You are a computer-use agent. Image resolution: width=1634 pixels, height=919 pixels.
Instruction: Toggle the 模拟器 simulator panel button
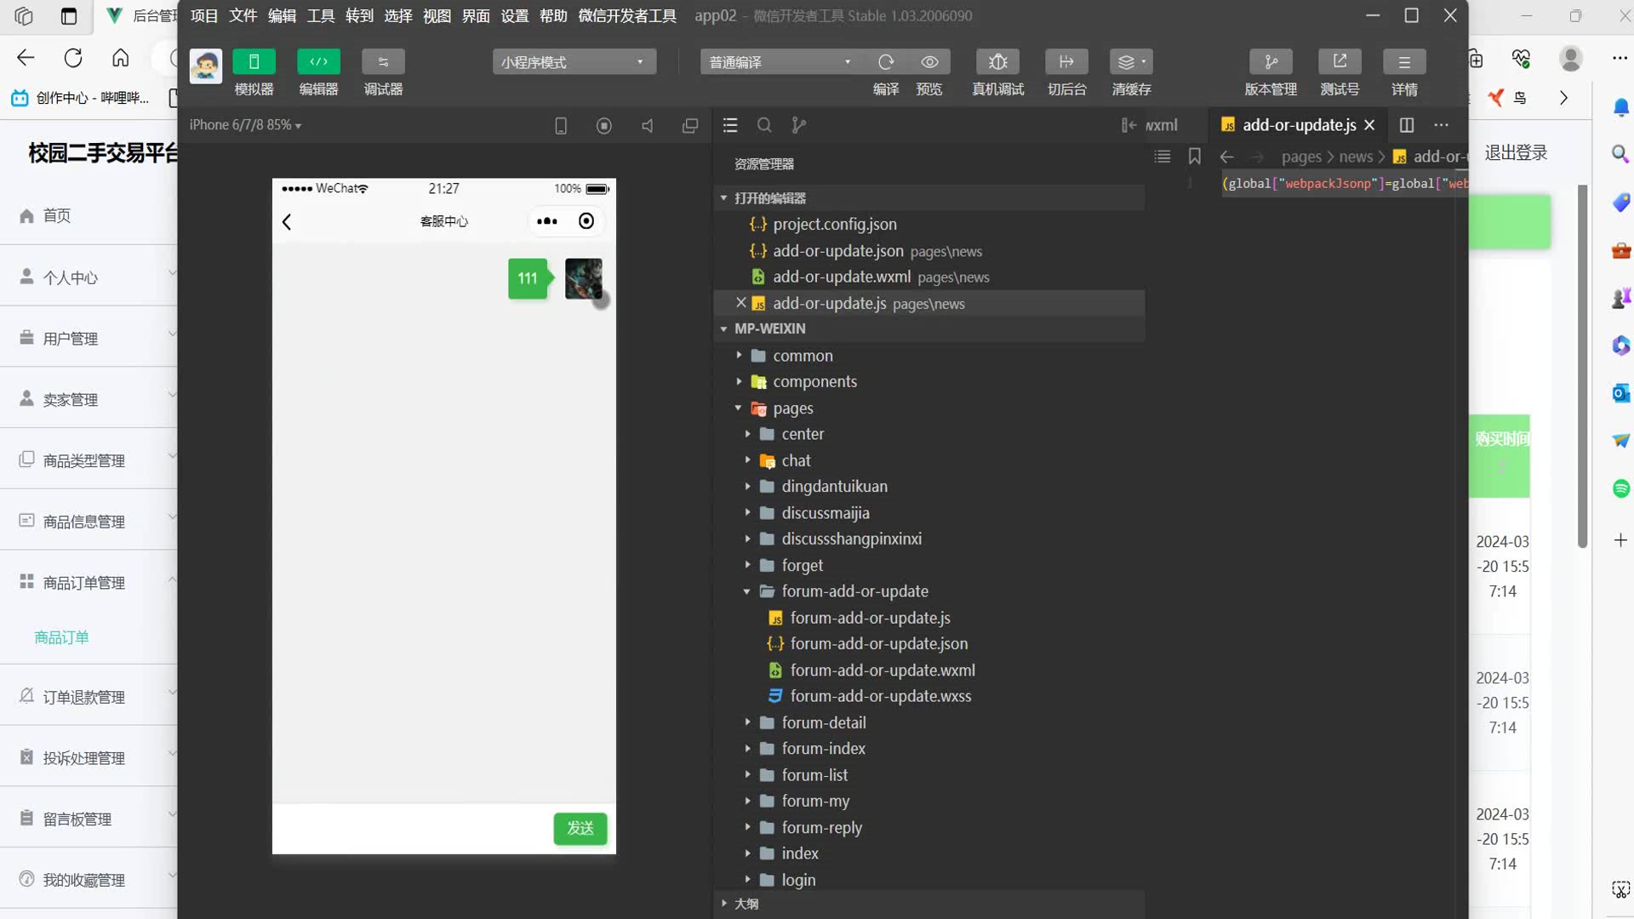254,62
